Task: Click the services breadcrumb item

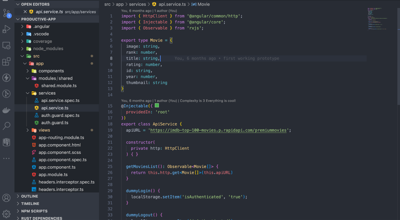Action: [137, 4]
